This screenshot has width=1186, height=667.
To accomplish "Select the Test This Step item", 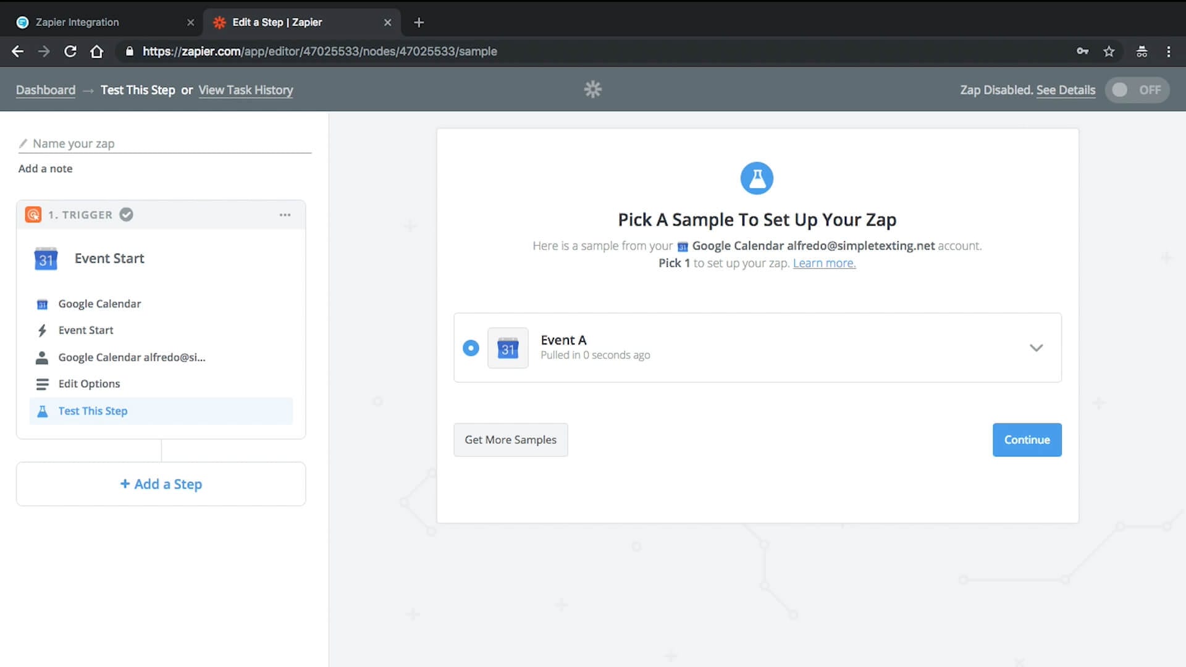I will (161, 411).
